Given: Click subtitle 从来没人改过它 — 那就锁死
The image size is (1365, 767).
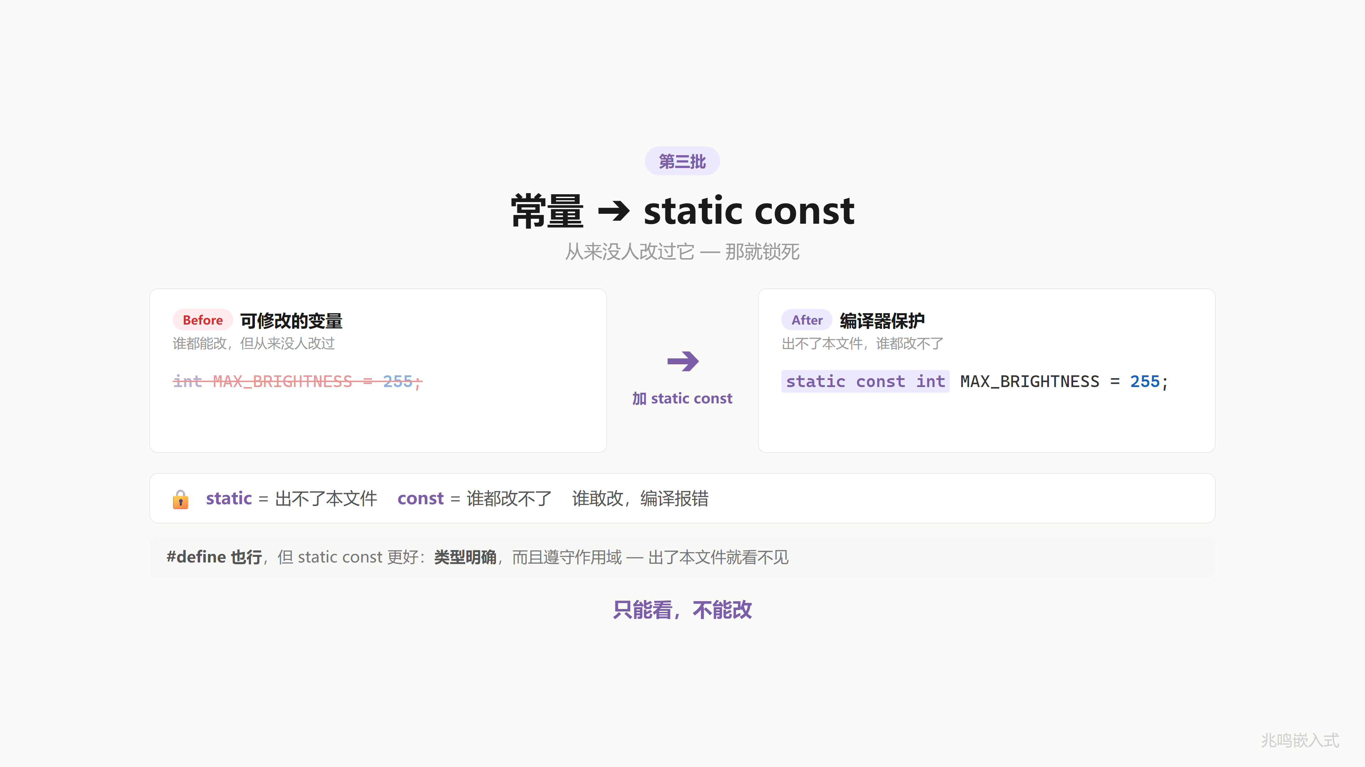Looking at the screenshot, I should click(682, 251).
